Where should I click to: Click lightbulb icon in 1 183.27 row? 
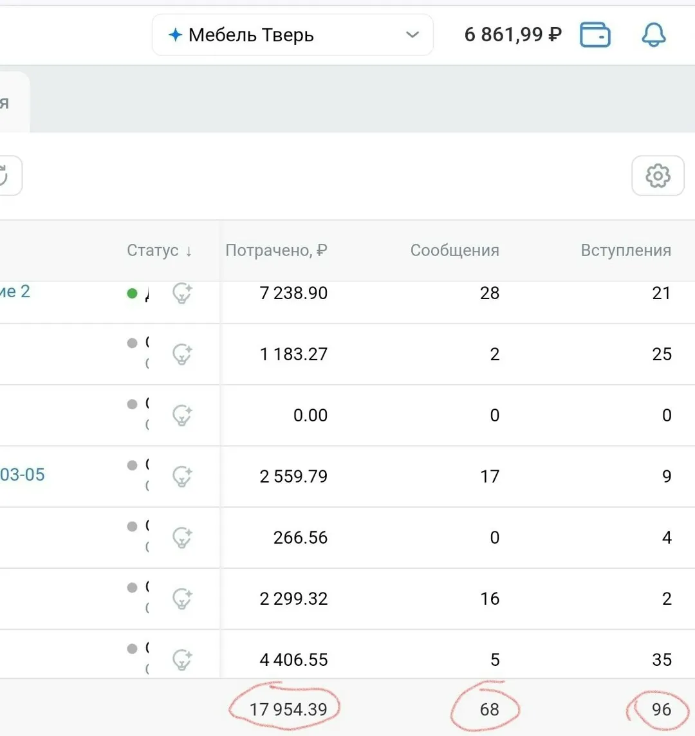tap(182, 354)
